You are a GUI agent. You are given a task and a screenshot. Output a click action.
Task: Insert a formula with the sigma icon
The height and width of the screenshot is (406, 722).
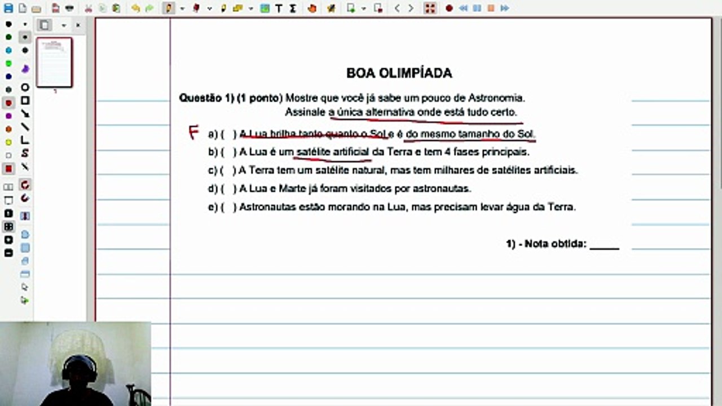pos(293,8)
